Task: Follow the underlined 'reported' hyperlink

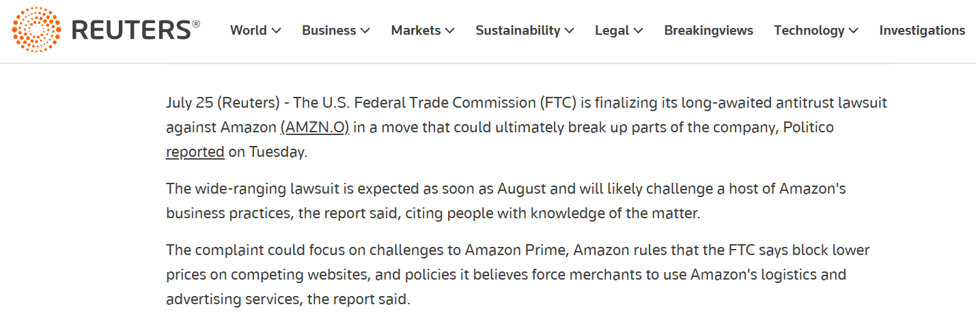Action: coord(195,151)
